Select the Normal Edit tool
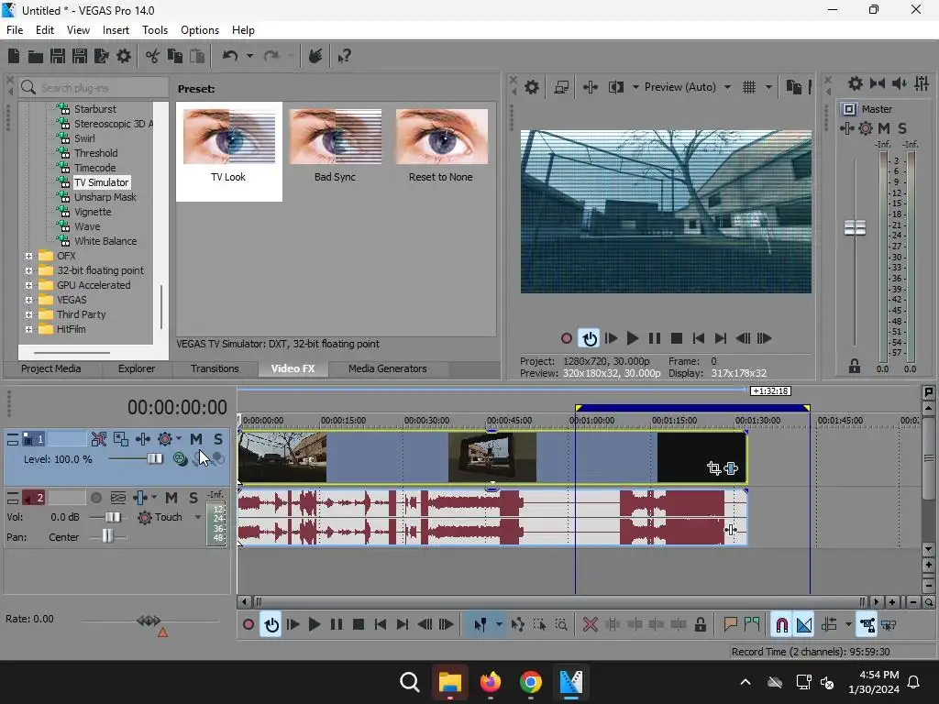Image resolution: width=939 pixels, height=704 pixels. 481,625
